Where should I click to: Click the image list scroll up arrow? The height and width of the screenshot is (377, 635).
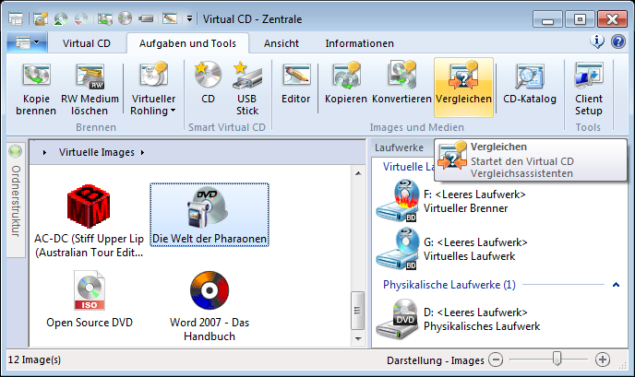pyautogui.click(x=358, y=173)
